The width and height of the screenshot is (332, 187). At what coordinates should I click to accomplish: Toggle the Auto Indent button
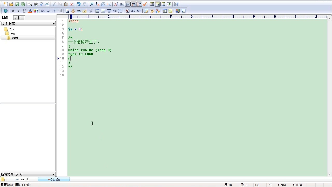[133, 4]
